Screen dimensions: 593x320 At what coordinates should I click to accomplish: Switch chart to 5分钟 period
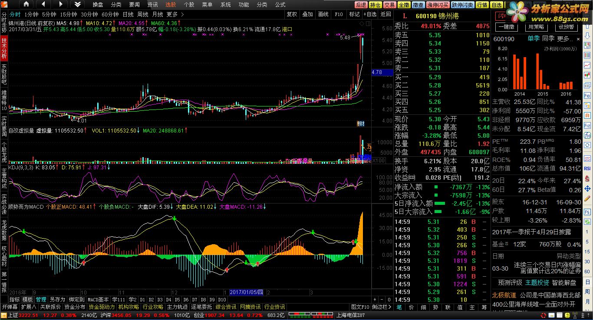(x=49, y=14)
